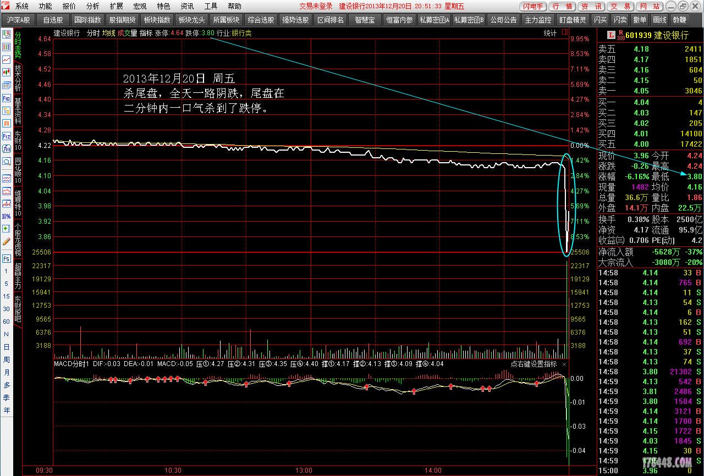Click the 撤单 cancel-order button
Screen dimensions: 704x476
pyautogui.click(x=640, y=19)
